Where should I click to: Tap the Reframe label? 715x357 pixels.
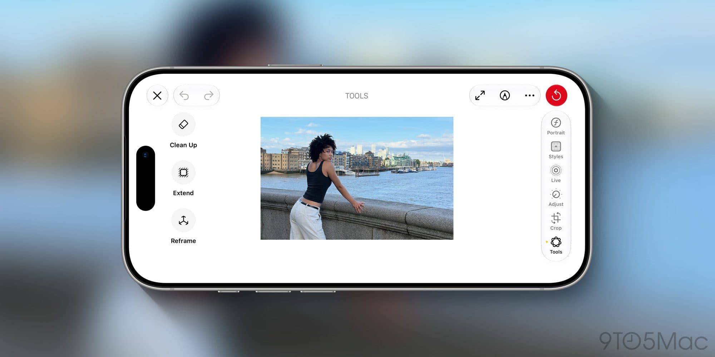183,241
